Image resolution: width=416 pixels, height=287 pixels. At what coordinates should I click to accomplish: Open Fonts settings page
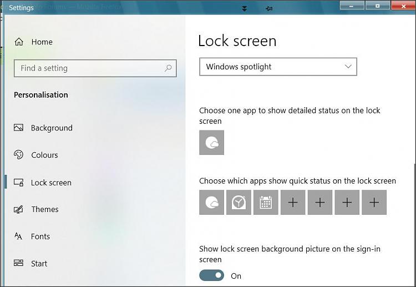[40, 236]
